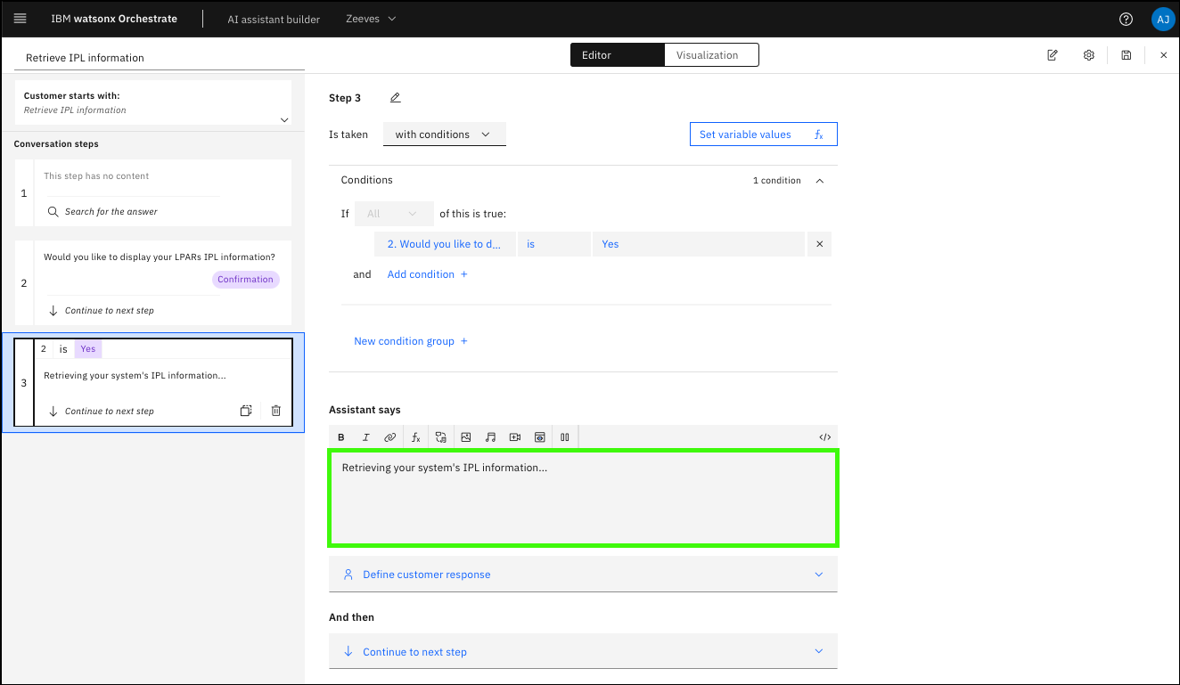
Task: Duplicate step 3
Action: click(x=246, y=411)
